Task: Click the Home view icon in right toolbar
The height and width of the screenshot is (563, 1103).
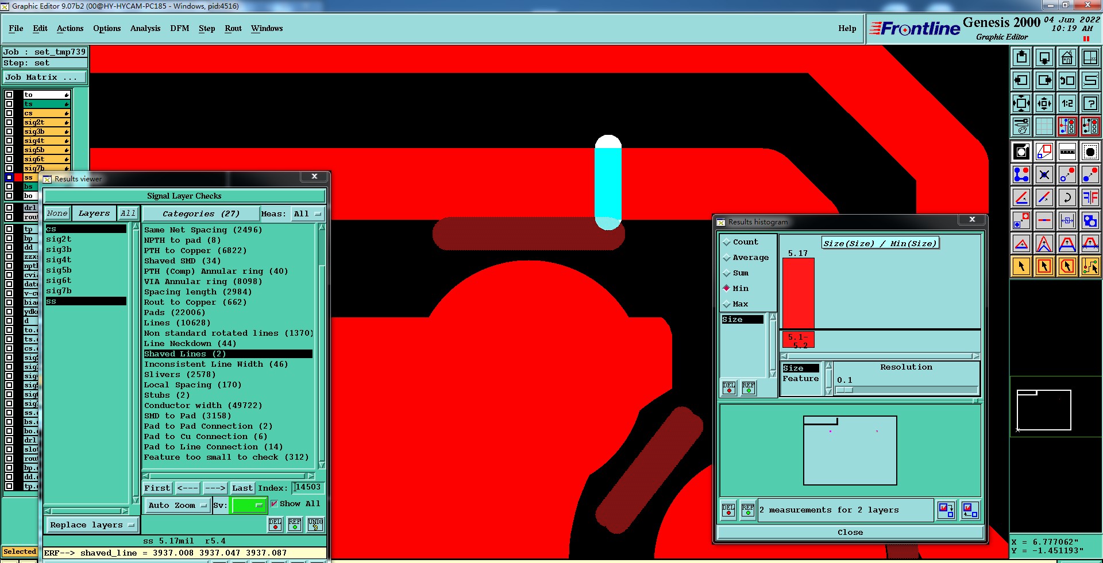Action: click(1067, 57)
